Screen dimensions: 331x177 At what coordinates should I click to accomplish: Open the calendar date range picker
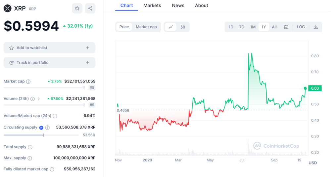pyautogui.click(x=286, y=27)
